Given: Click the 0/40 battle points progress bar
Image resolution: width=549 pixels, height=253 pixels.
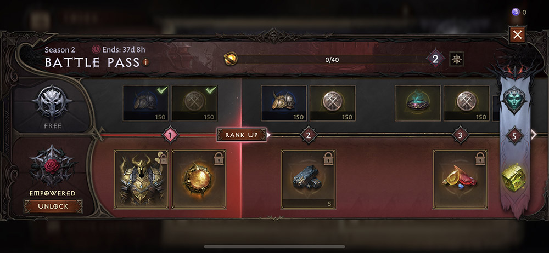Looking at the screenshot, I should tap(332, 59).
